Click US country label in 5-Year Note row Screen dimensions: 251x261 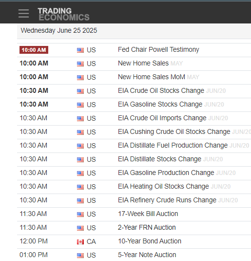(91, 255)
